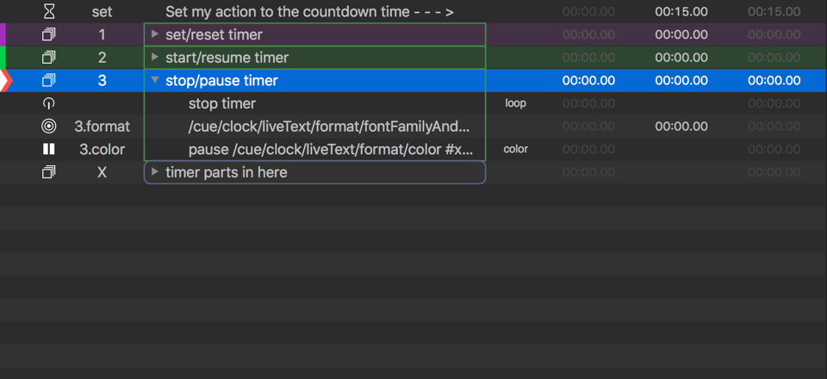Collapse the stop/pause timer group
The image size is (827, 379).
click(154, 80)
